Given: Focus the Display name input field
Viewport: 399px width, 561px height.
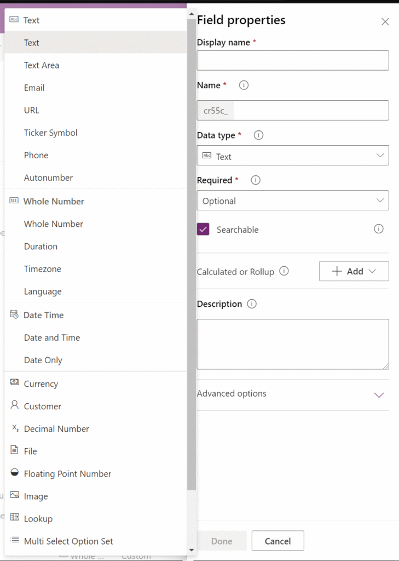Looking at the screenshot, I should pos(293,60).
